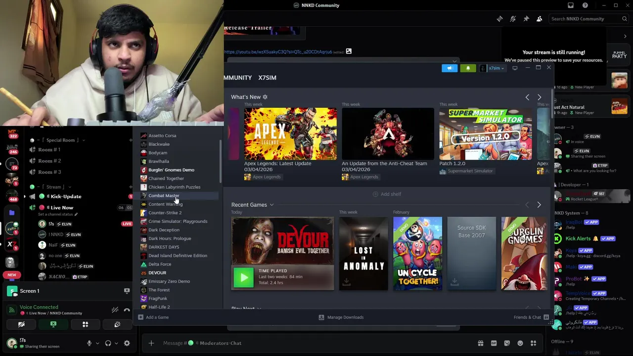Select Half-Life 2 in game list
Screen dimensions: 633x356
(159, 307)
